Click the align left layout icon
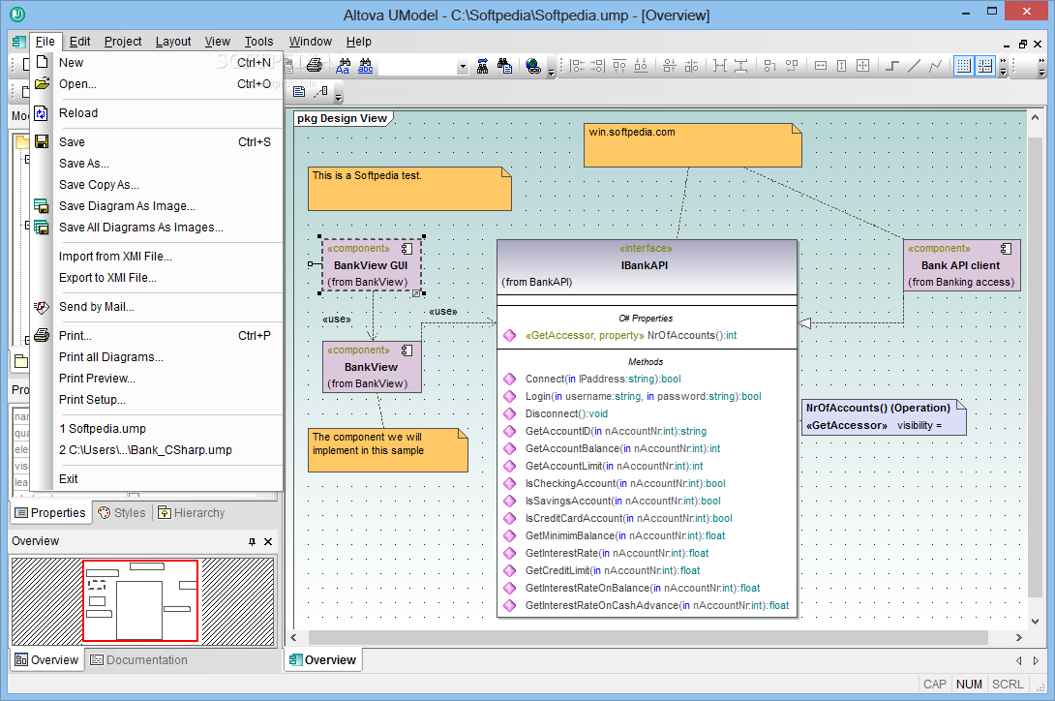 577,65
